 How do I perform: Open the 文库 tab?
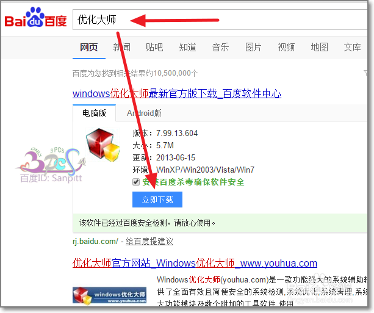352,47
